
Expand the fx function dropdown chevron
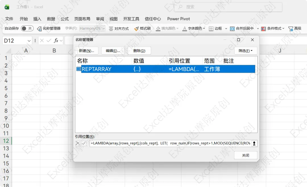(61, 41)
